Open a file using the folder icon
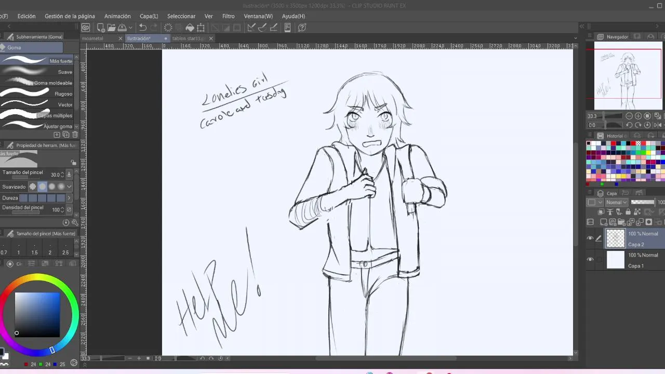 (x=111, y=28)
